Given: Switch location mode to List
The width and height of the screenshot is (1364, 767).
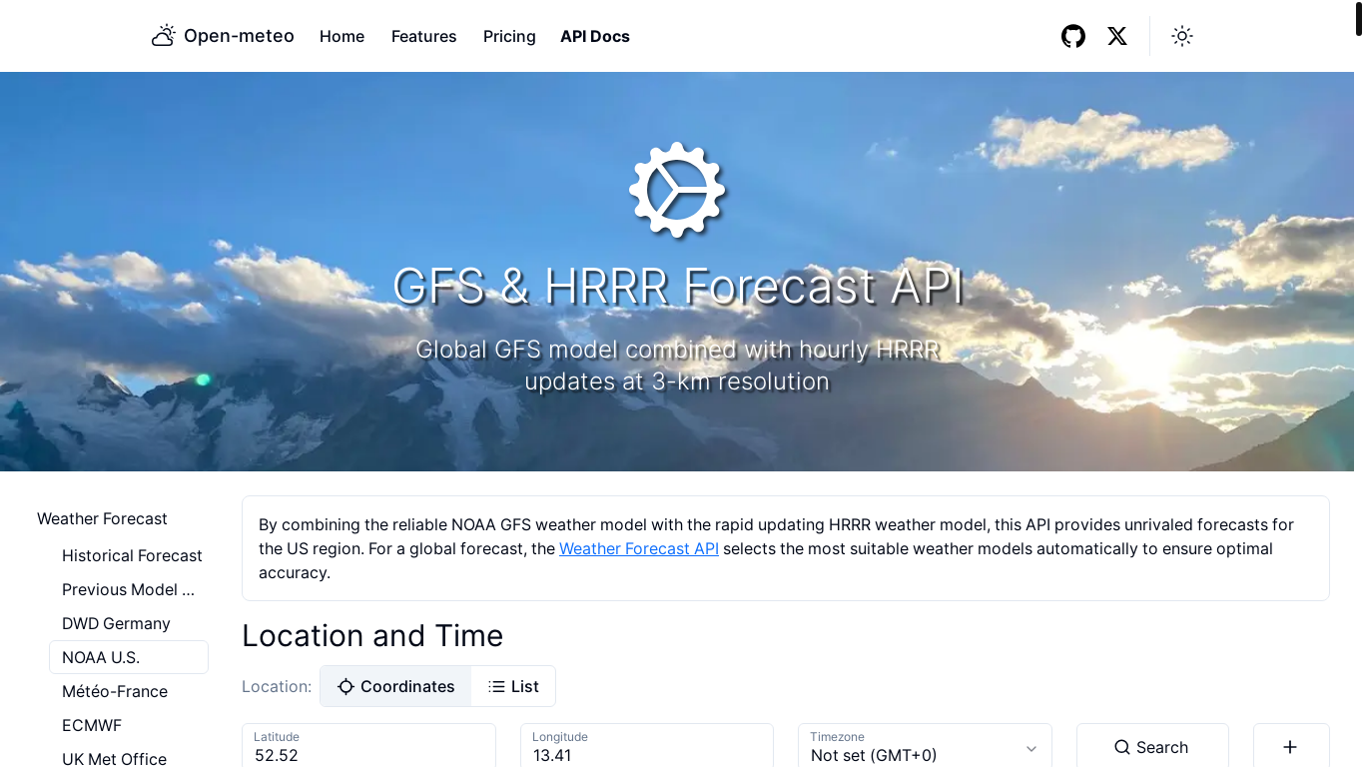Looking at the screenshot, I should (x=513, y=686).
